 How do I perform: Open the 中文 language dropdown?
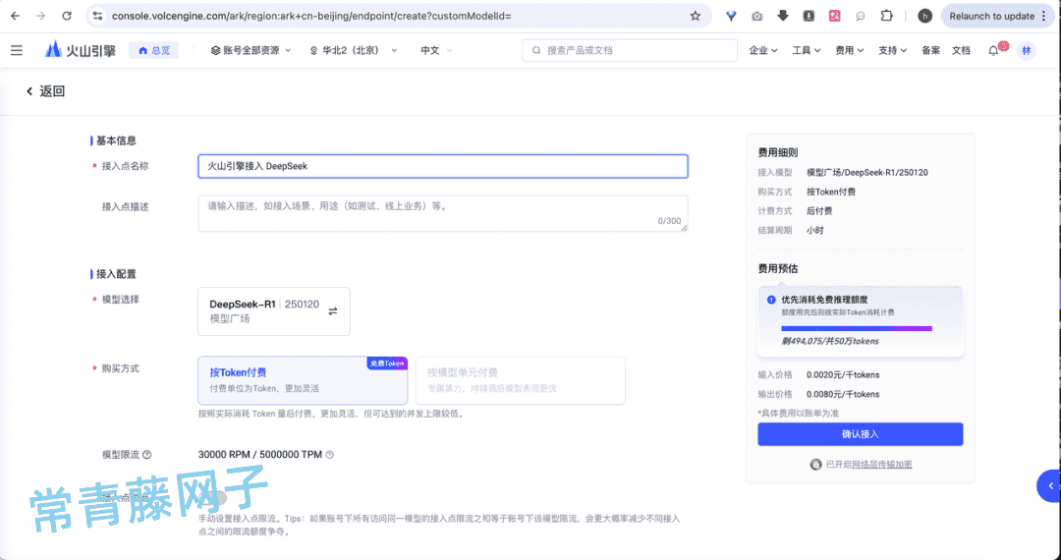click(x=436, y=50)
